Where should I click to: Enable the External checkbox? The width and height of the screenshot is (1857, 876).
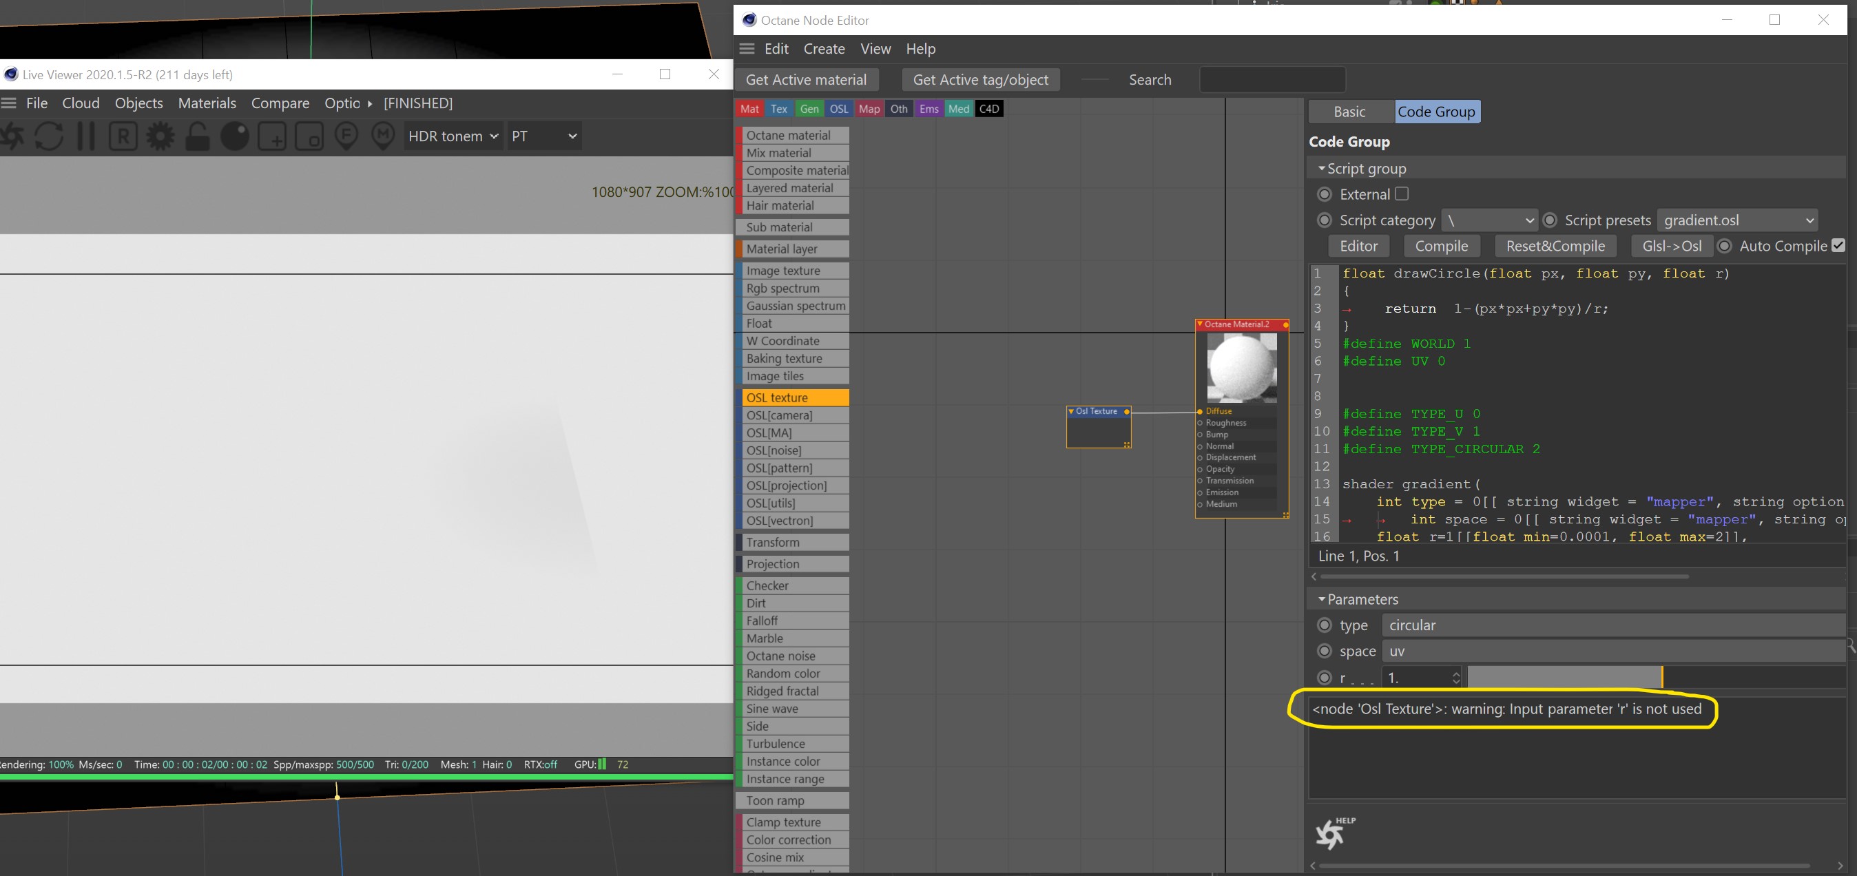pos(1402,194)
